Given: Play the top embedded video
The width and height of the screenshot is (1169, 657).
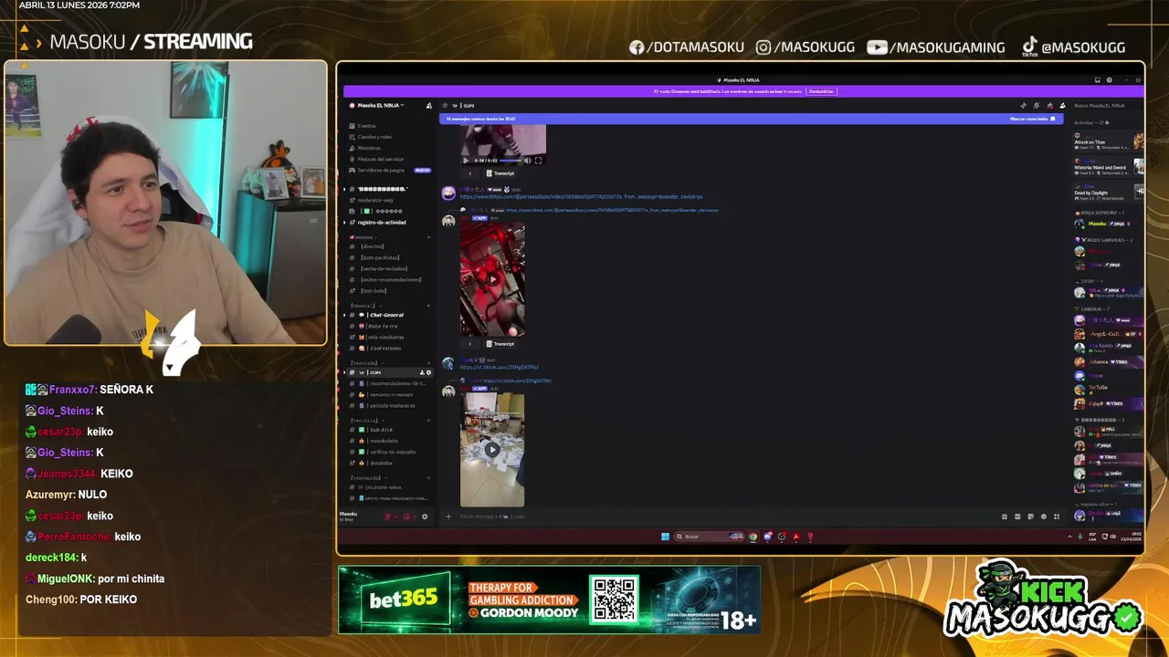Looking at the screenshot, I should (467, 160).
